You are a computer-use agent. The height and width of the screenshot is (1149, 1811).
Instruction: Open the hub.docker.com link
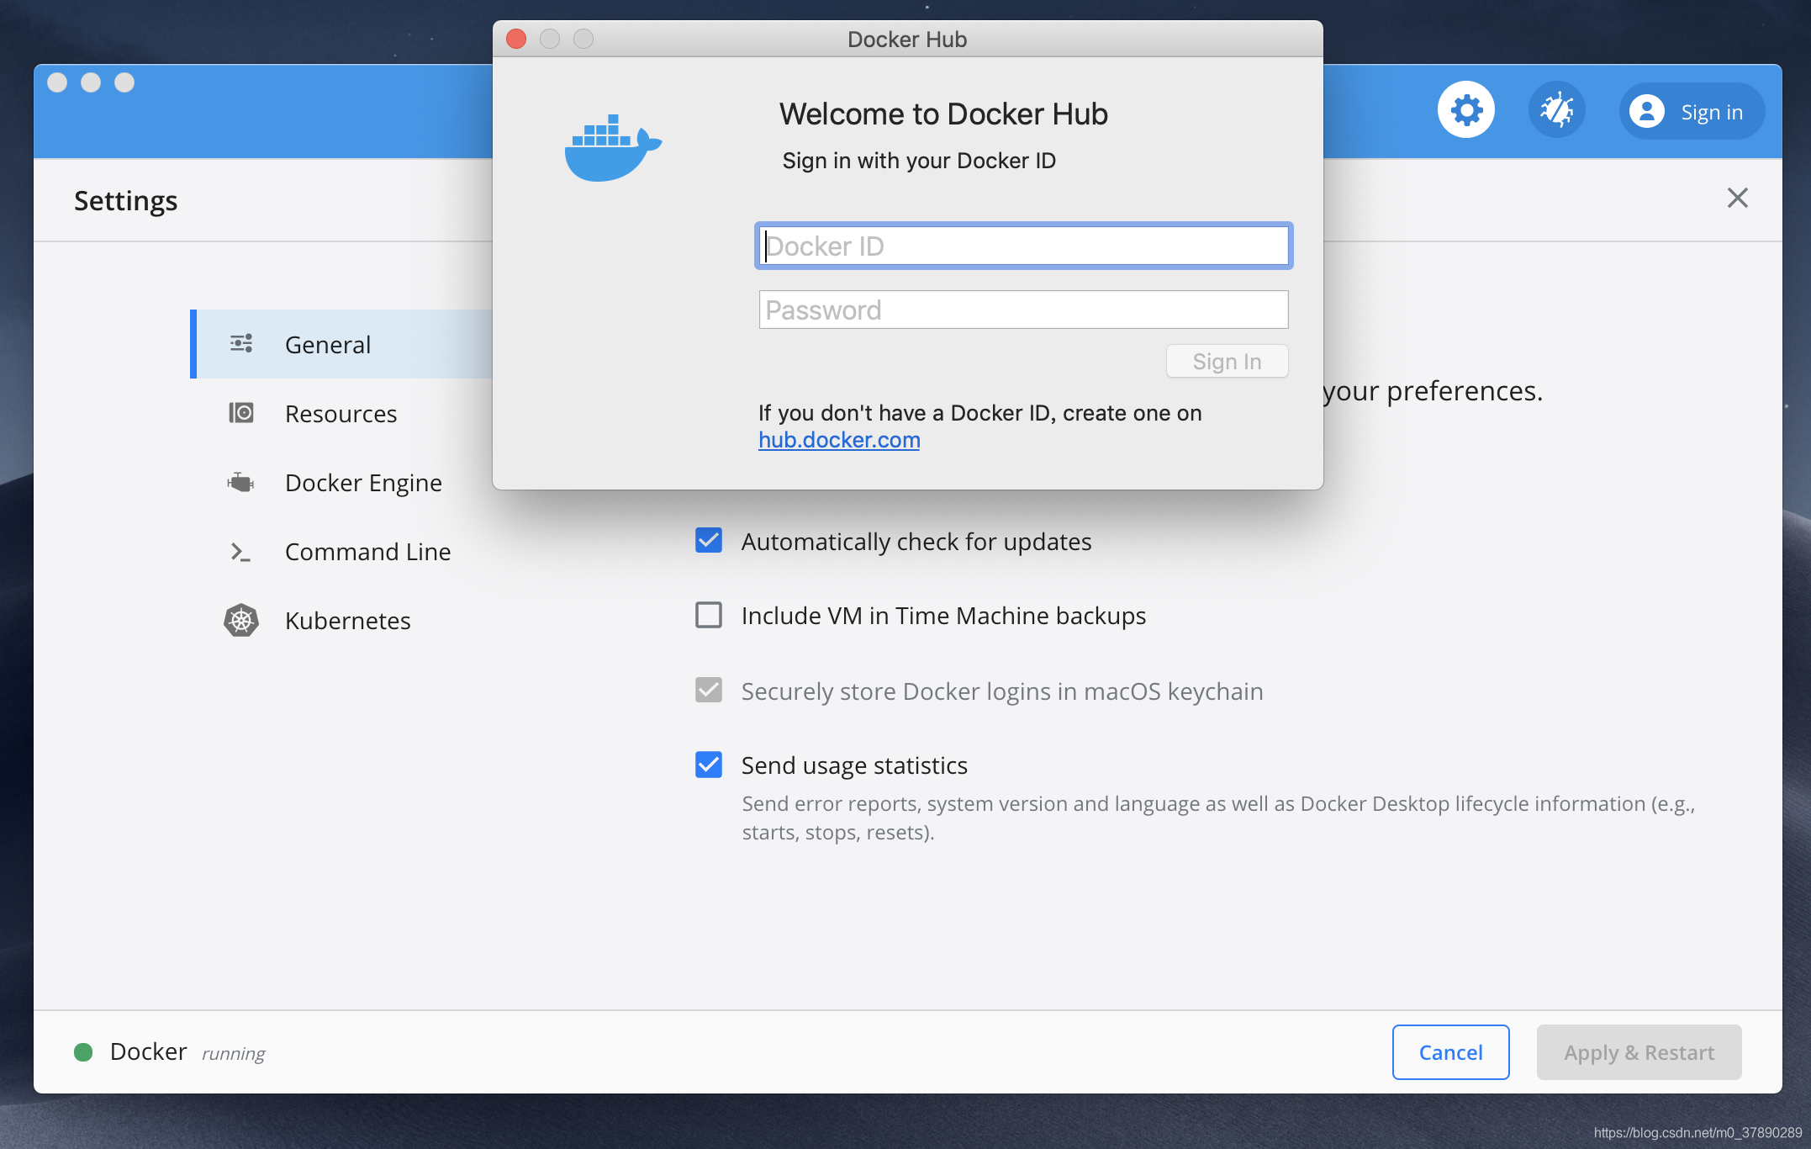coord(838,439)
